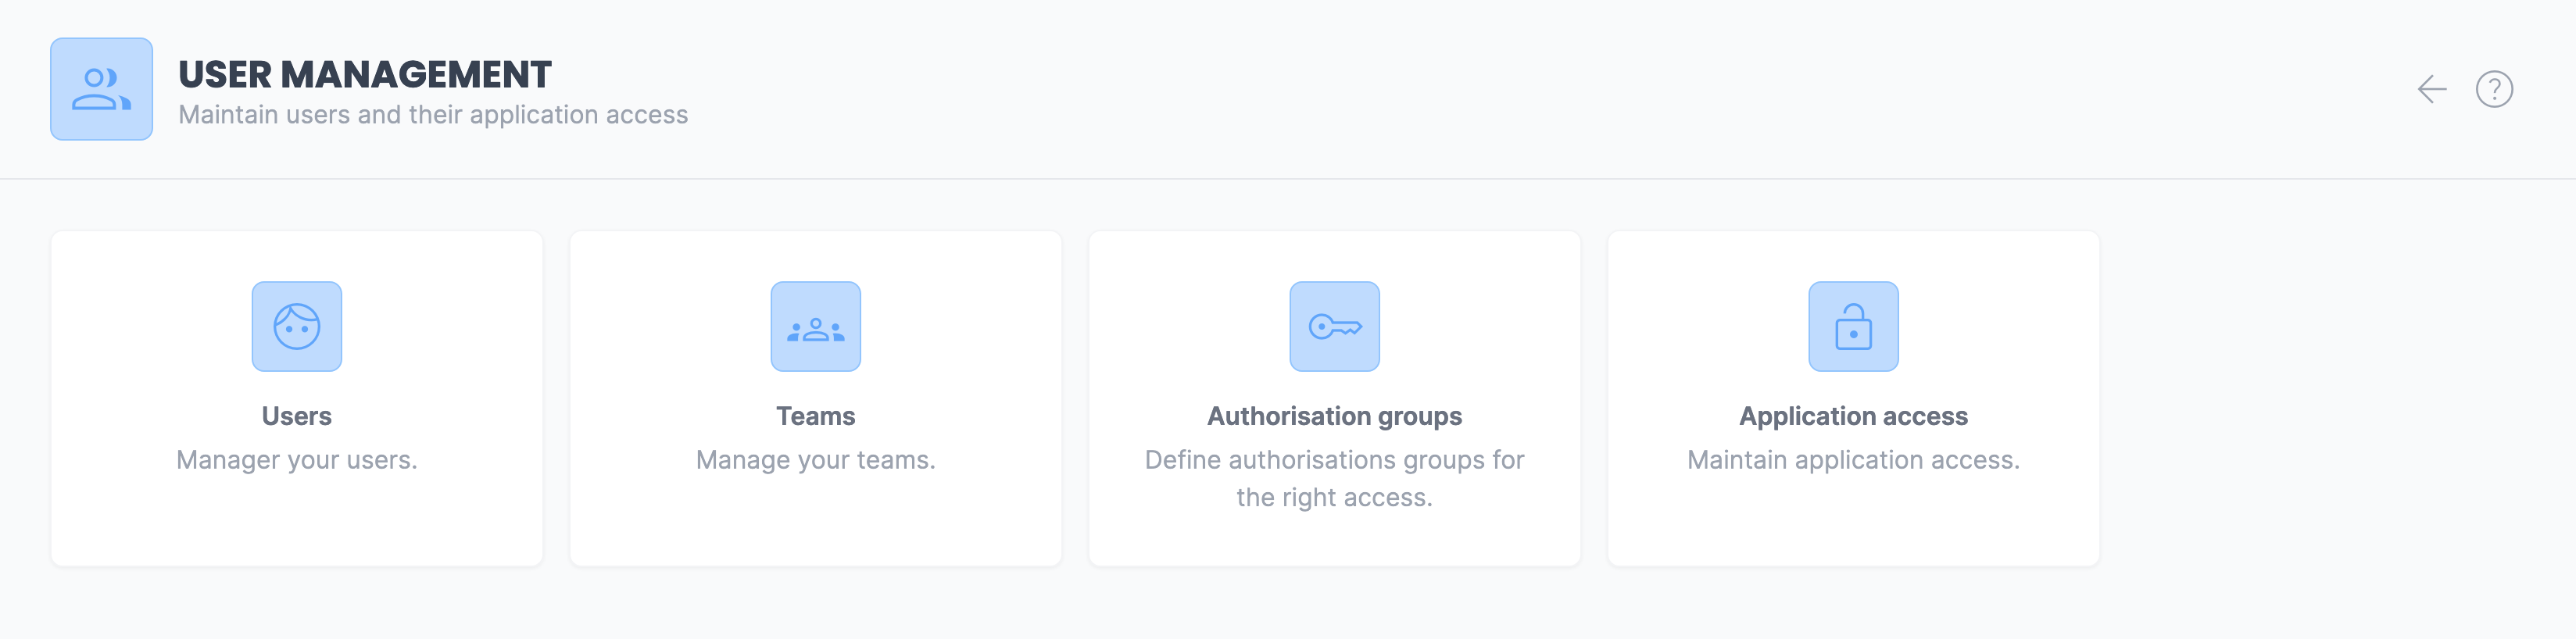Click the Users face icon
Screen dimensions: 2576x639
297,326
